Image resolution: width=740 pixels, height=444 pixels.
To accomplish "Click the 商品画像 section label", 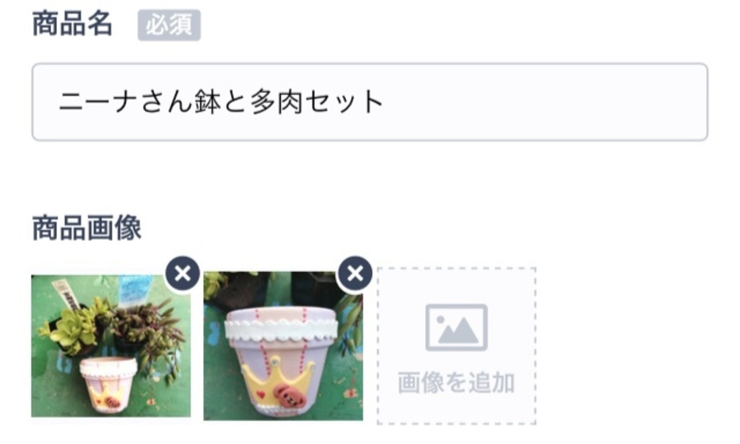I will (86, 228).
